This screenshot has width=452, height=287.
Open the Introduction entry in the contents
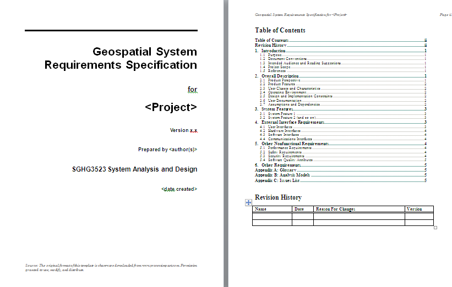tap(273, 51)
